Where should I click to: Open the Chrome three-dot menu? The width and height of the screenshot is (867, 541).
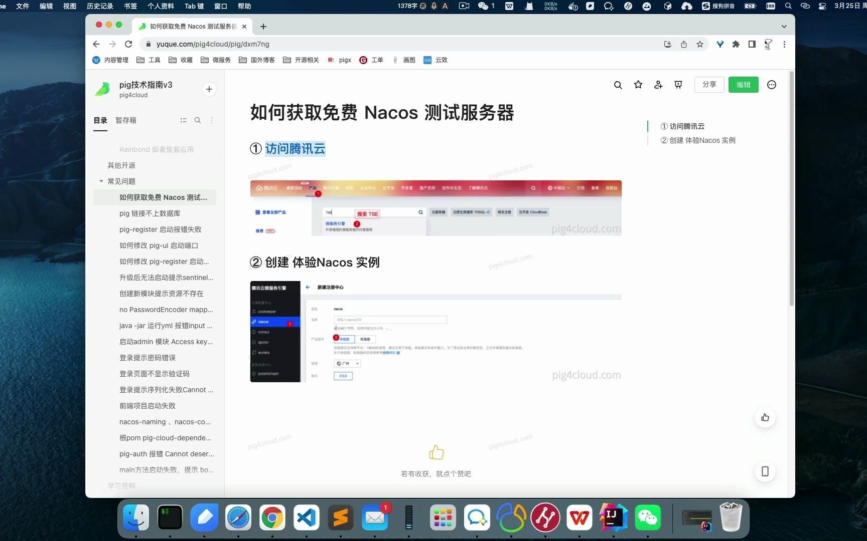784,44
